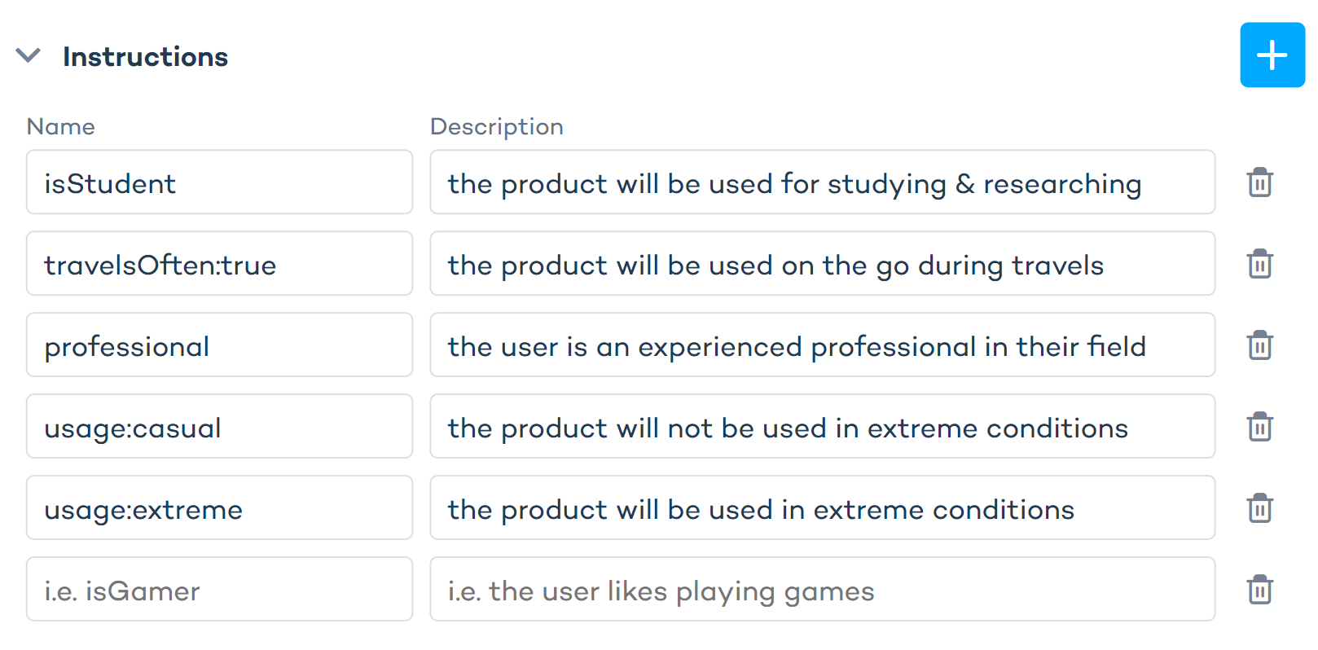Image resolution: width=1318 pixels, height=650 pixels.
Task: Remove the usage:casual instruction
Action: point(1259,427)
